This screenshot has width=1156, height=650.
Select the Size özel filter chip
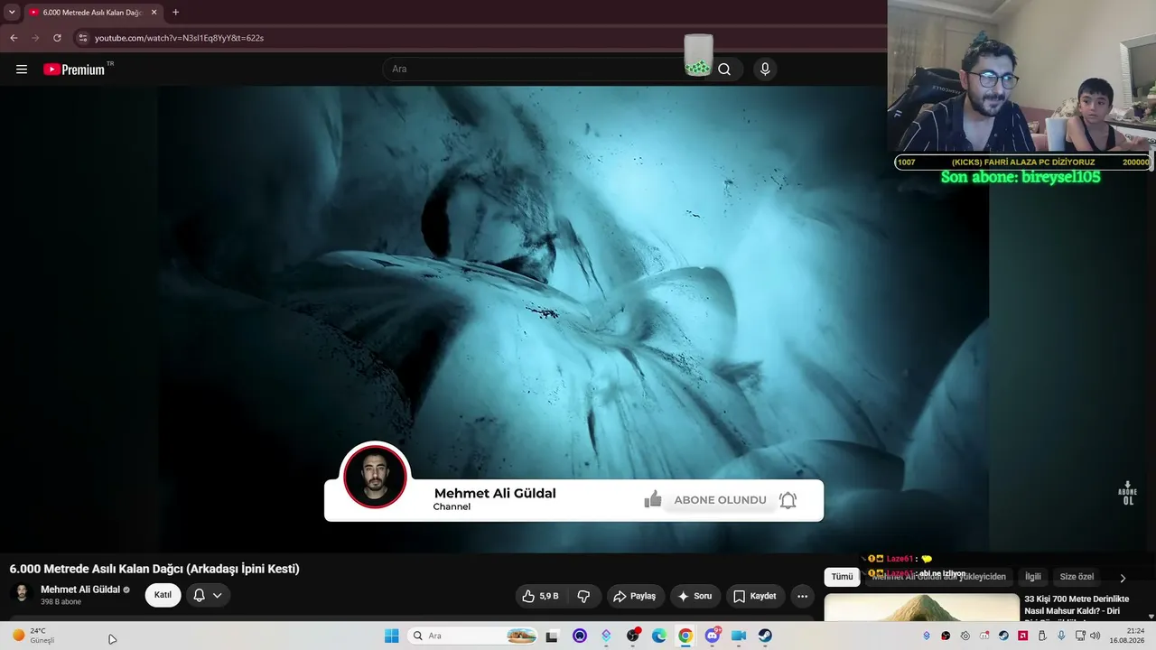tap(1077, 577)
